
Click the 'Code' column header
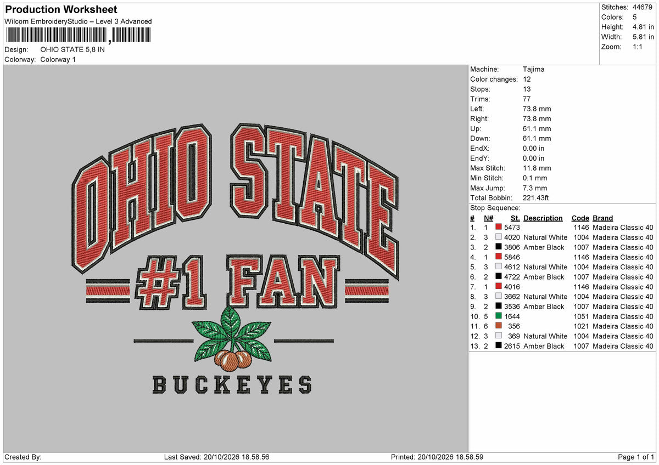click(580, 218)
